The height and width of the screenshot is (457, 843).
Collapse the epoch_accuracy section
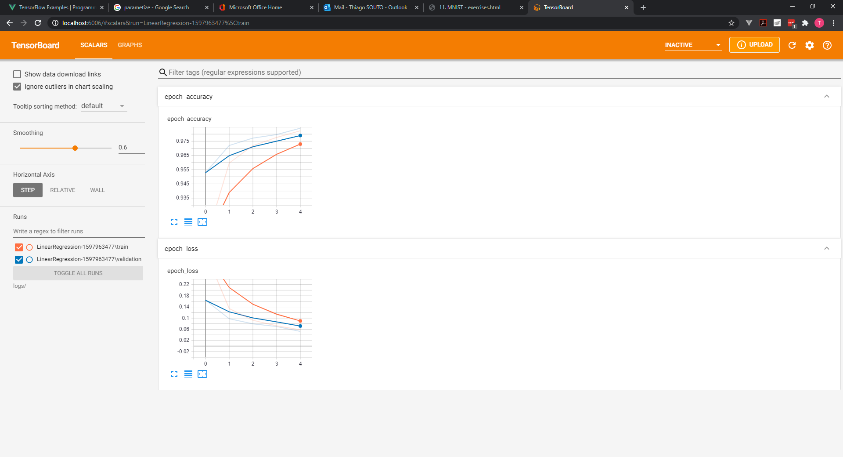coord(827,97)
